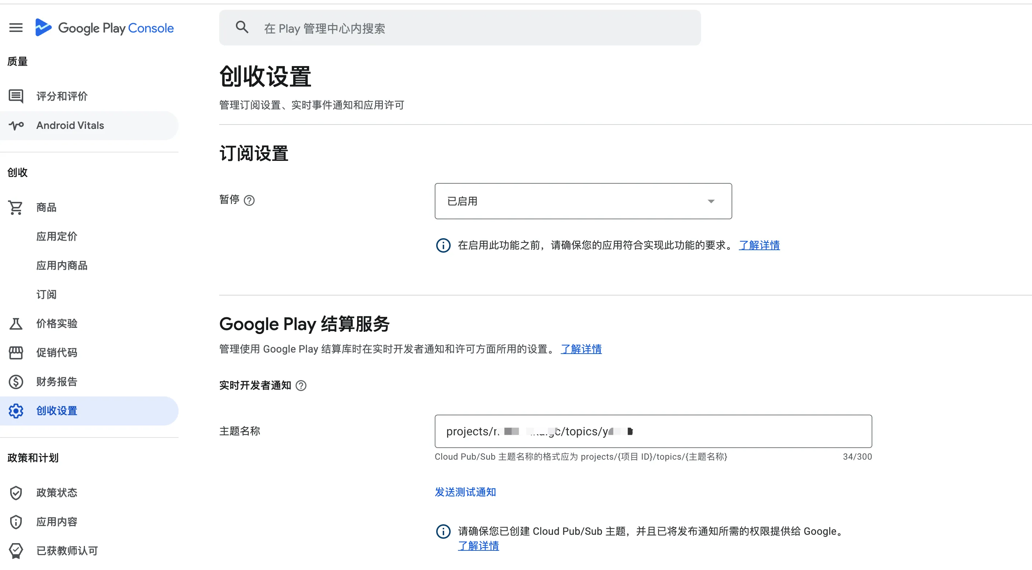The image size is (1032, 570).
Task: Click the 政策和计划 section heading
Action: pyautogui.click(x=33, y=458)
